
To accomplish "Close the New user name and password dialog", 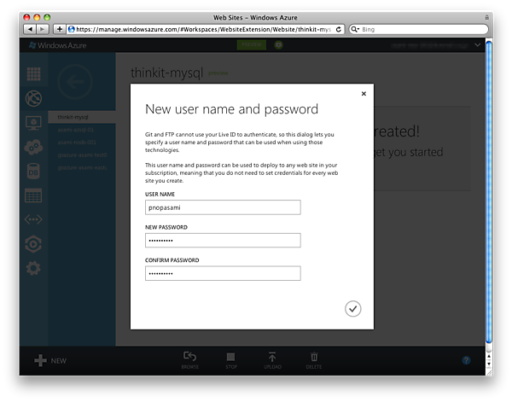I will point(364,94).
